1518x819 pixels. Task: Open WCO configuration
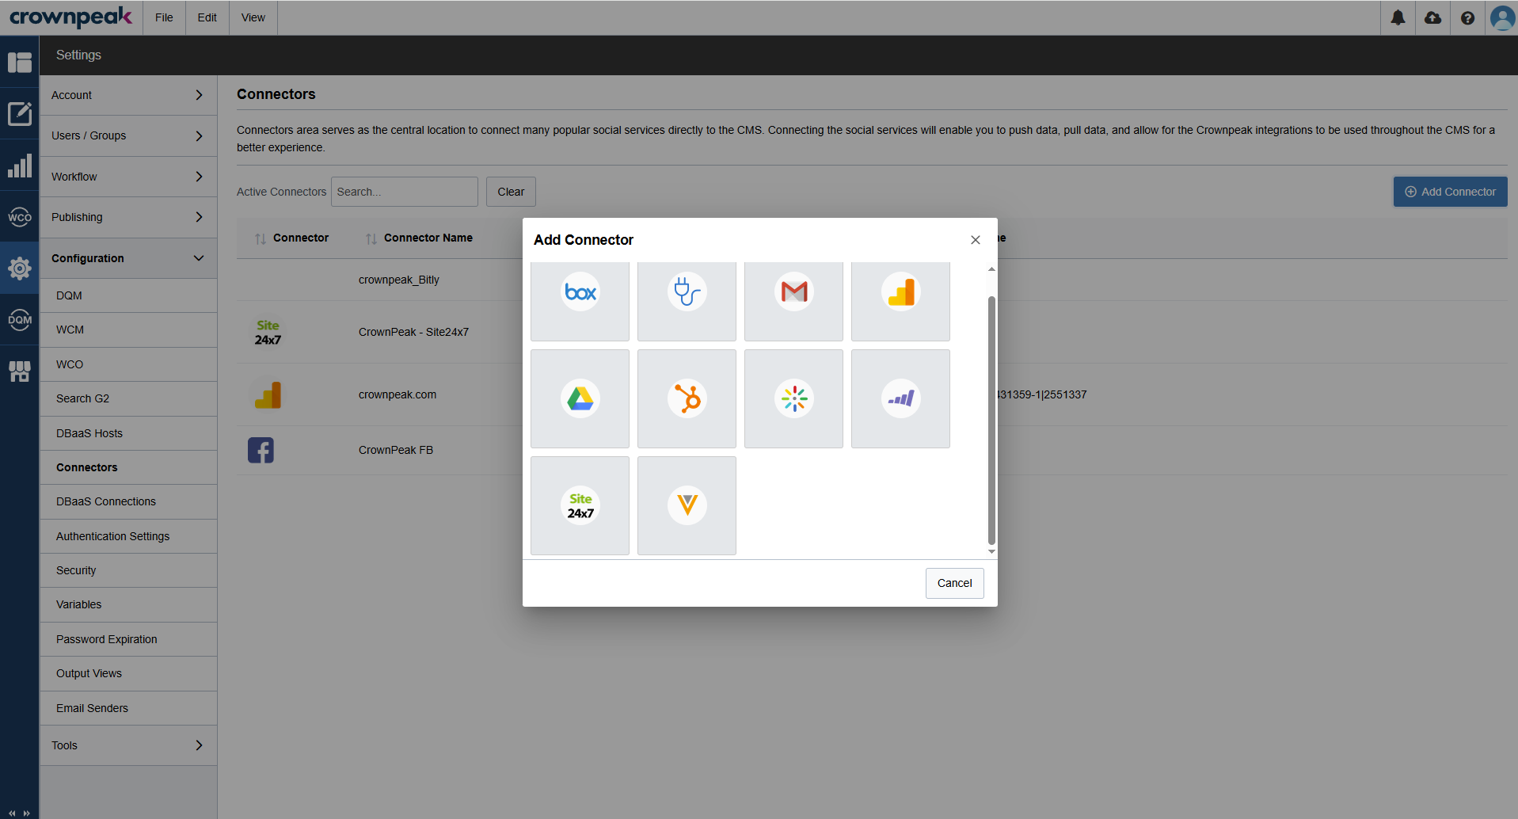128,364
